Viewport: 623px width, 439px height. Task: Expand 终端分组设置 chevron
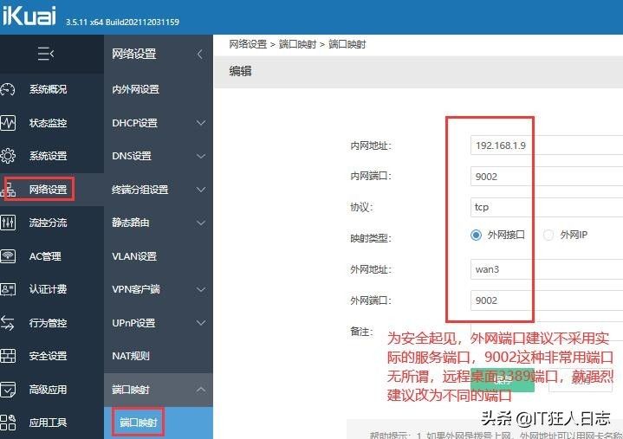coord(201,190)
